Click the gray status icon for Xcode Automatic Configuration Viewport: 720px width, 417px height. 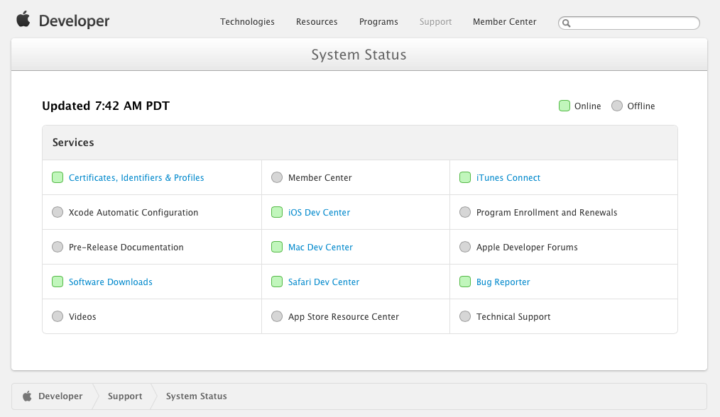point(58,212)
